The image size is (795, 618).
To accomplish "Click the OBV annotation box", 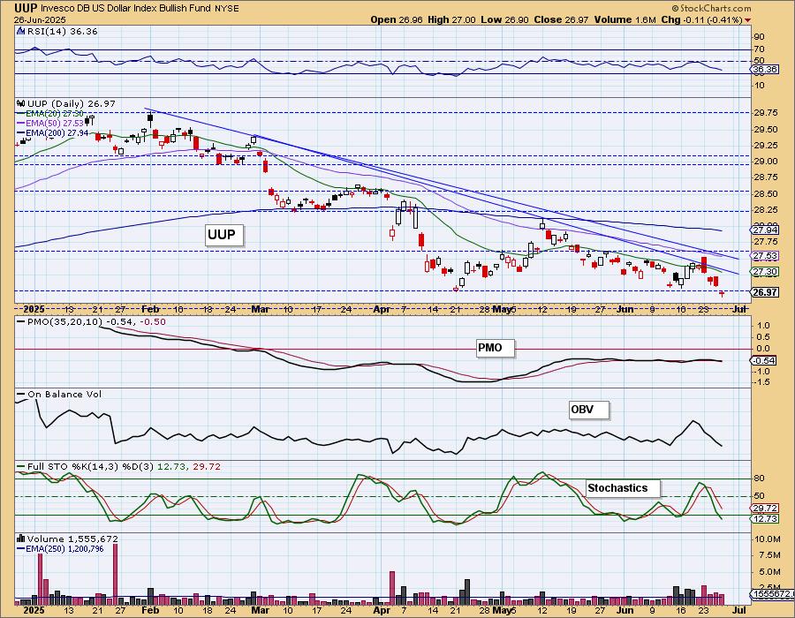I will pyautogui.click(x=588, y=410).
